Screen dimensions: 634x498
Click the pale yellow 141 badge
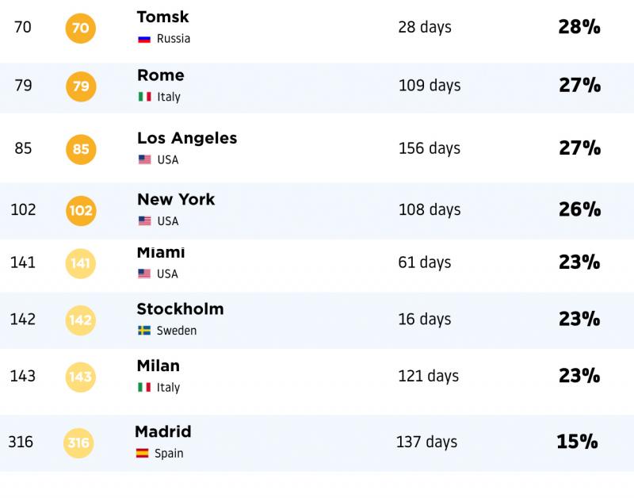(x=81, y=263)
